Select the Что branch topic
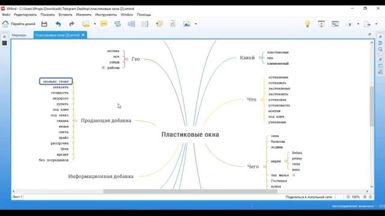This screenshot has width=385, height=216. click(251, 100)
